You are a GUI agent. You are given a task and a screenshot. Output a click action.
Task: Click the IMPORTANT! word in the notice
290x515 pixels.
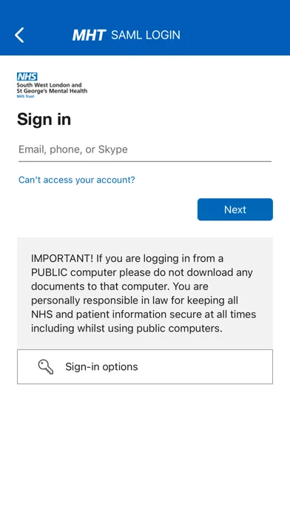(x=62, y=258)
